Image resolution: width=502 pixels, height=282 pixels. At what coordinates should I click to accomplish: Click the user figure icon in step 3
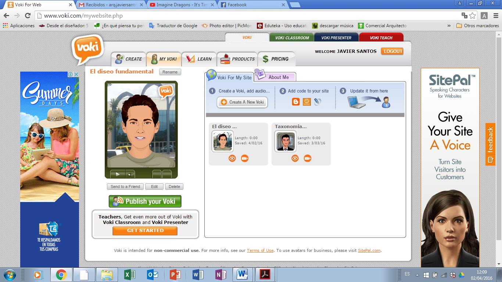(386, 102)
